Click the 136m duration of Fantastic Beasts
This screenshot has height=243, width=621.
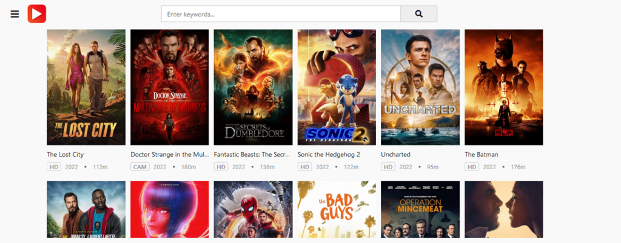pos(267,167)
